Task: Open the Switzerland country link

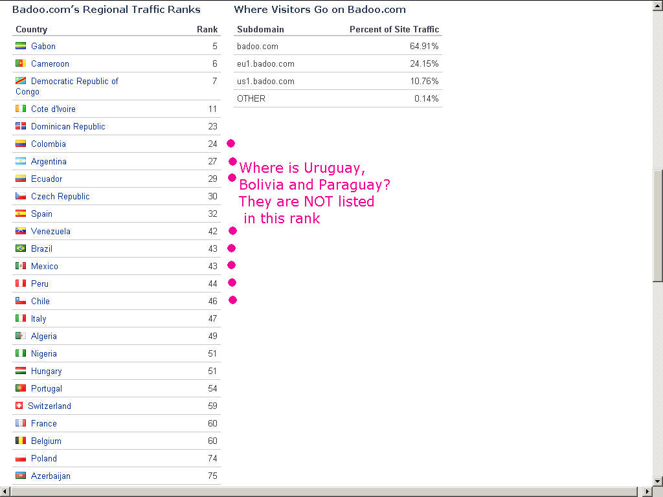Action: 49,406
